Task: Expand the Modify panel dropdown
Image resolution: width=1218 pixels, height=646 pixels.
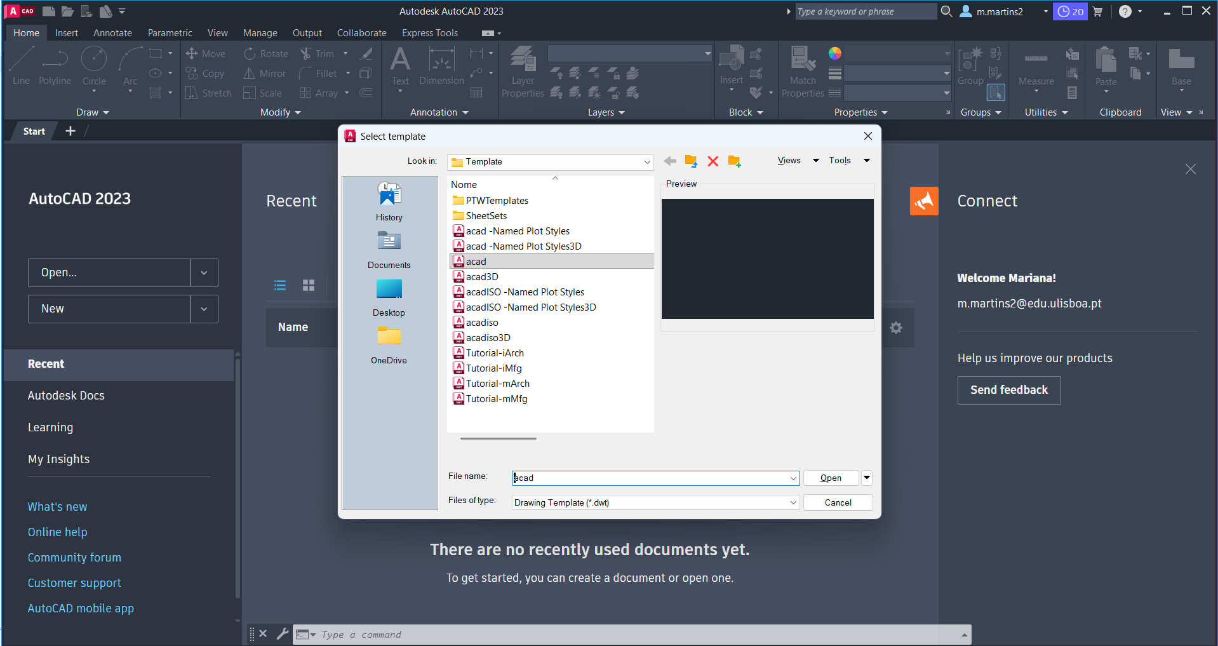Action: point(281,112)
